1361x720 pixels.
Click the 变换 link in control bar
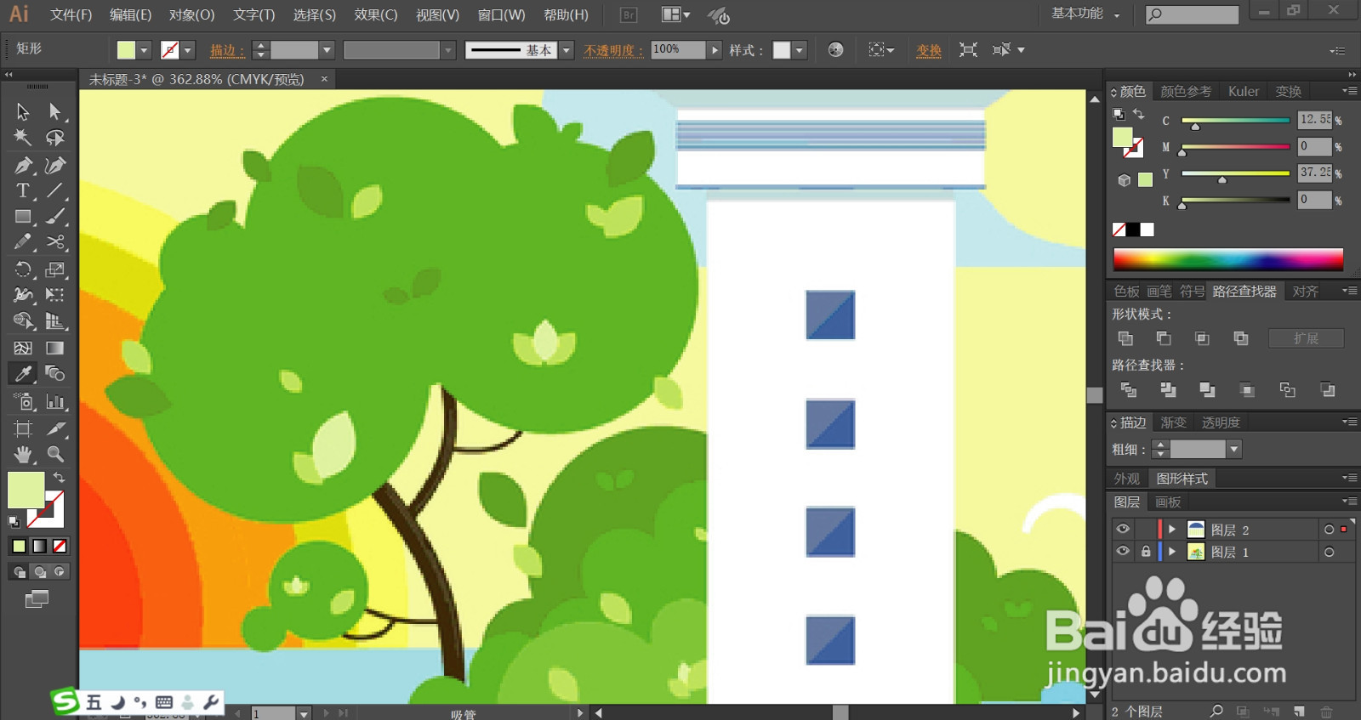[x=929, y=50]
